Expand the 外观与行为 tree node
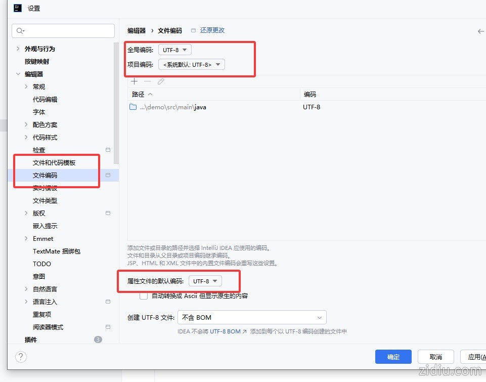Screen dimensions: 486x382 click(x=18, y=49)
